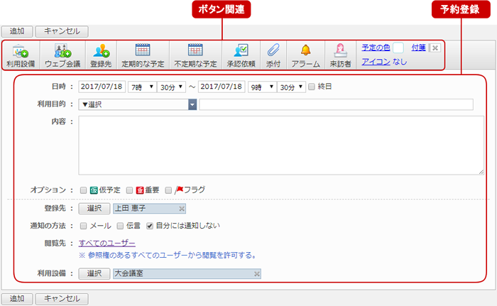This screenshot has width=497, height=306.
Task: Open the 承認依頼 toolbar icon
Action: pos(241,55)
